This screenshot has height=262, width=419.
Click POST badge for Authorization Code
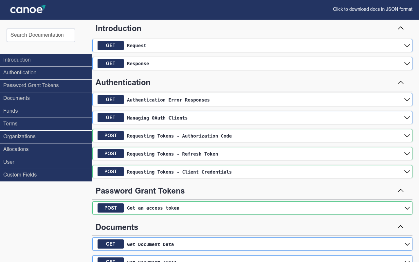pos(111,136)
